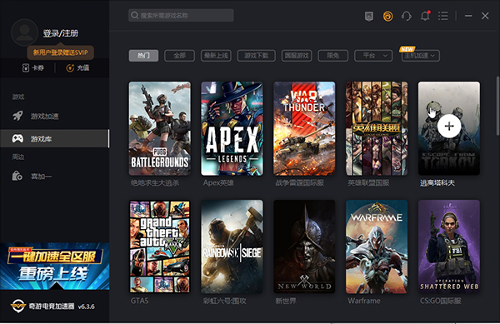
Task: Add Escape from Tarkov via plus icon
Action: tap(448, 126)
